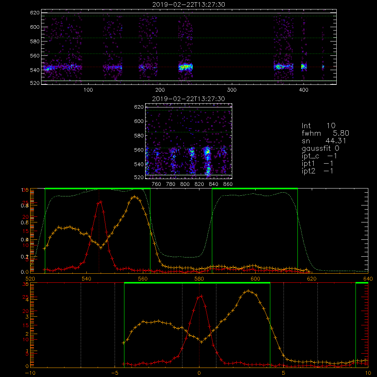Image resolution: width=377 pixels, height=377 pixels.
Task: Click the green bar above the 585–615 window in the third plot
Action: 255,188
